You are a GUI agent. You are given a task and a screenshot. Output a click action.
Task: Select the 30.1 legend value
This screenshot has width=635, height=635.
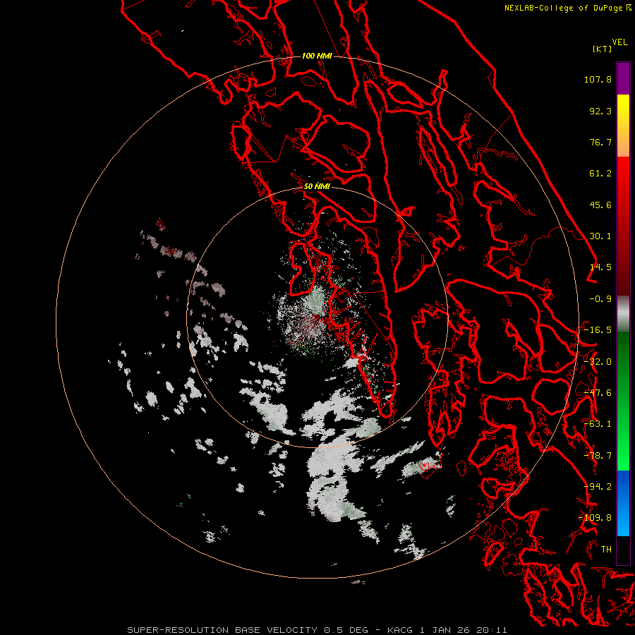click(600, 236)
